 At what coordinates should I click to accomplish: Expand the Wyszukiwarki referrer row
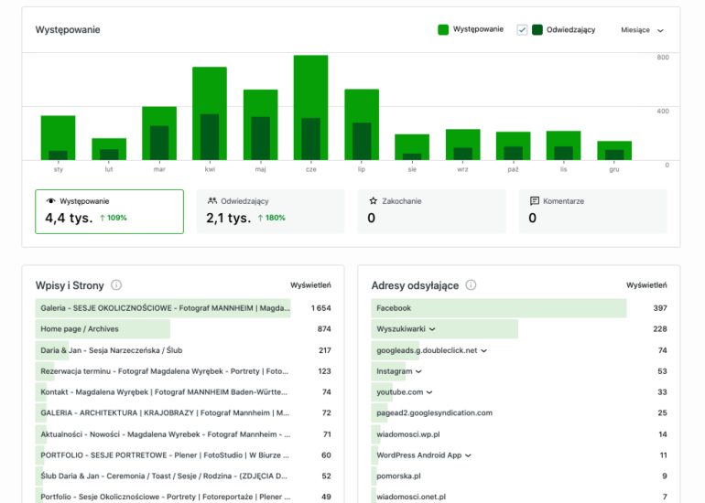click(x=431, y=329)
